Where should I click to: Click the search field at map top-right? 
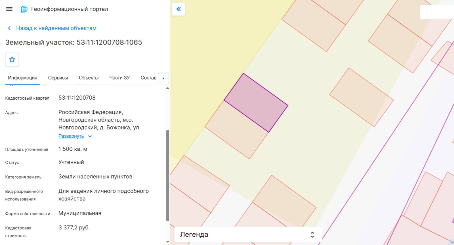(437, 12)
